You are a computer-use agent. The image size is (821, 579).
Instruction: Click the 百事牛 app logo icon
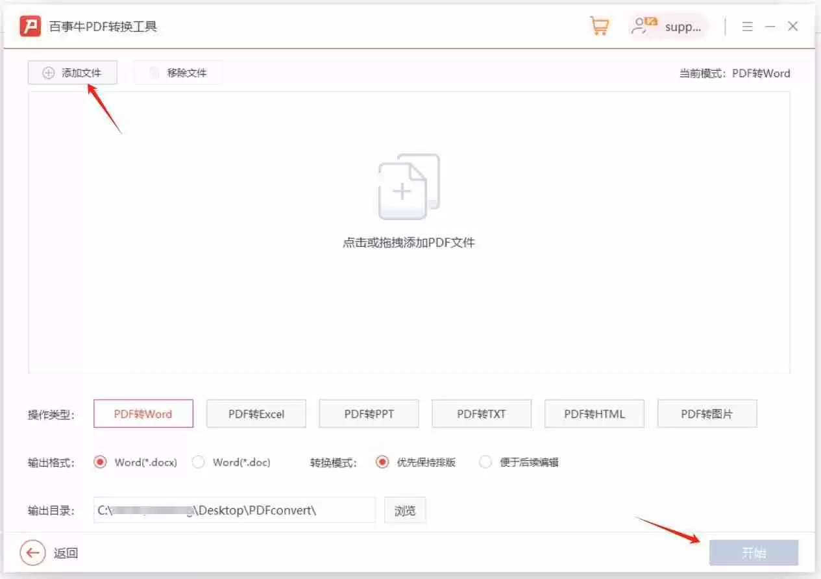tap(29, 26)
